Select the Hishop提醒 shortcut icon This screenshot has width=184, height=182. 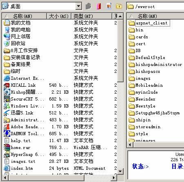point(7,92)
